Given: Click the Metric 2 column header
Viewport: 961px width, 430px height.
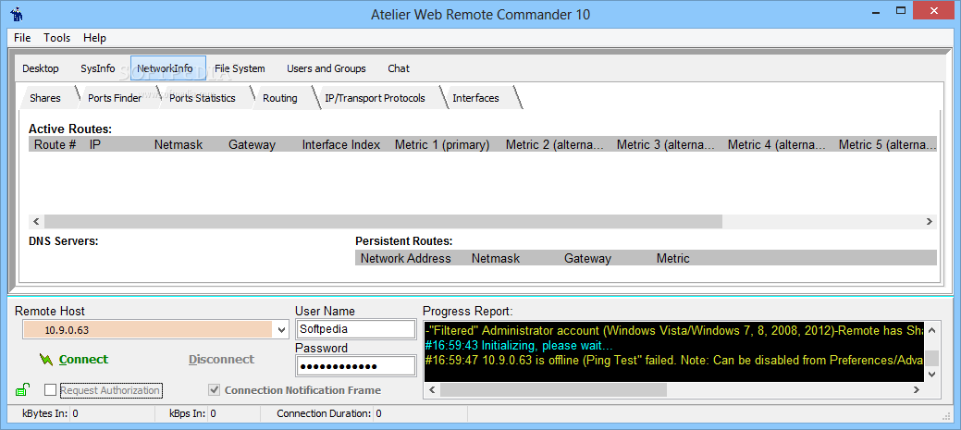Looking at the screenshot, I should pyautogui.click(x=556, y=144).
